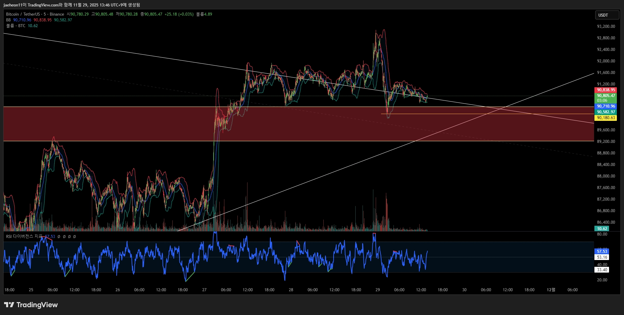Click the 33.40 RSI axis tag
The height and width of the screenshot is (315, 624).
602,270
